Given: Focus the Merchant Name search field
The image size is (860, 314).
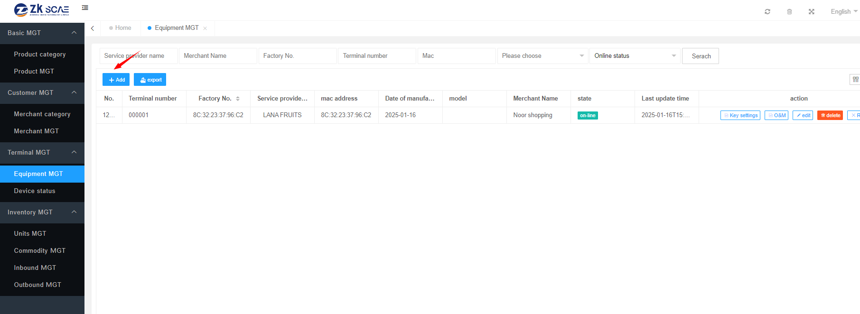Looking at the screenshot, I should [x=218, y=56].
